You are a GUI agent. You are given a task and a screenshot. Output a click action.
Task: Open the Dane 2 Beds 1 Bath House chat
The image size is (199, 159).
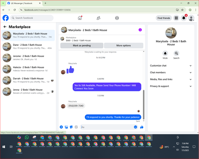click(x=28, y=47)
